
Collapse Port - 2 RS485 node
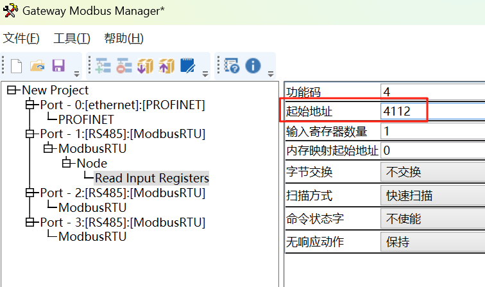click(x=30, y=193)
